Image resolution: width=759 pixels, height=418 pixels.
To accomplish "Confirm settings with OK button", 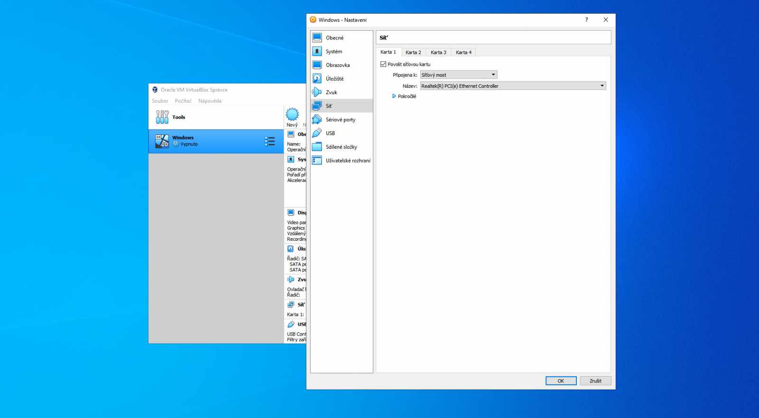I will coord(561,381).
